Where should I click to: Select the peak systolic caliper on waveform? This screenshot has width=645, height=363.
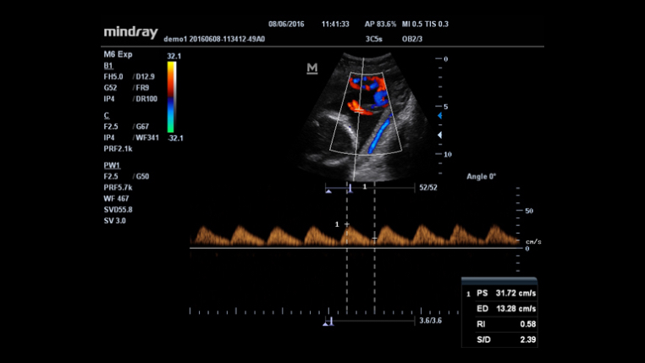coord(346,224)
